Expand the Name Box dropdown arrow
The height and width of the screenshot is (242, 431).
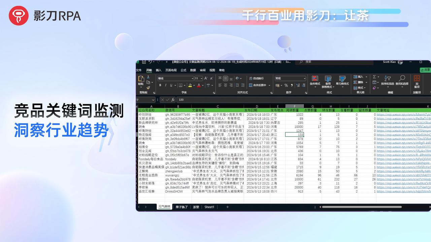[153, 100]
